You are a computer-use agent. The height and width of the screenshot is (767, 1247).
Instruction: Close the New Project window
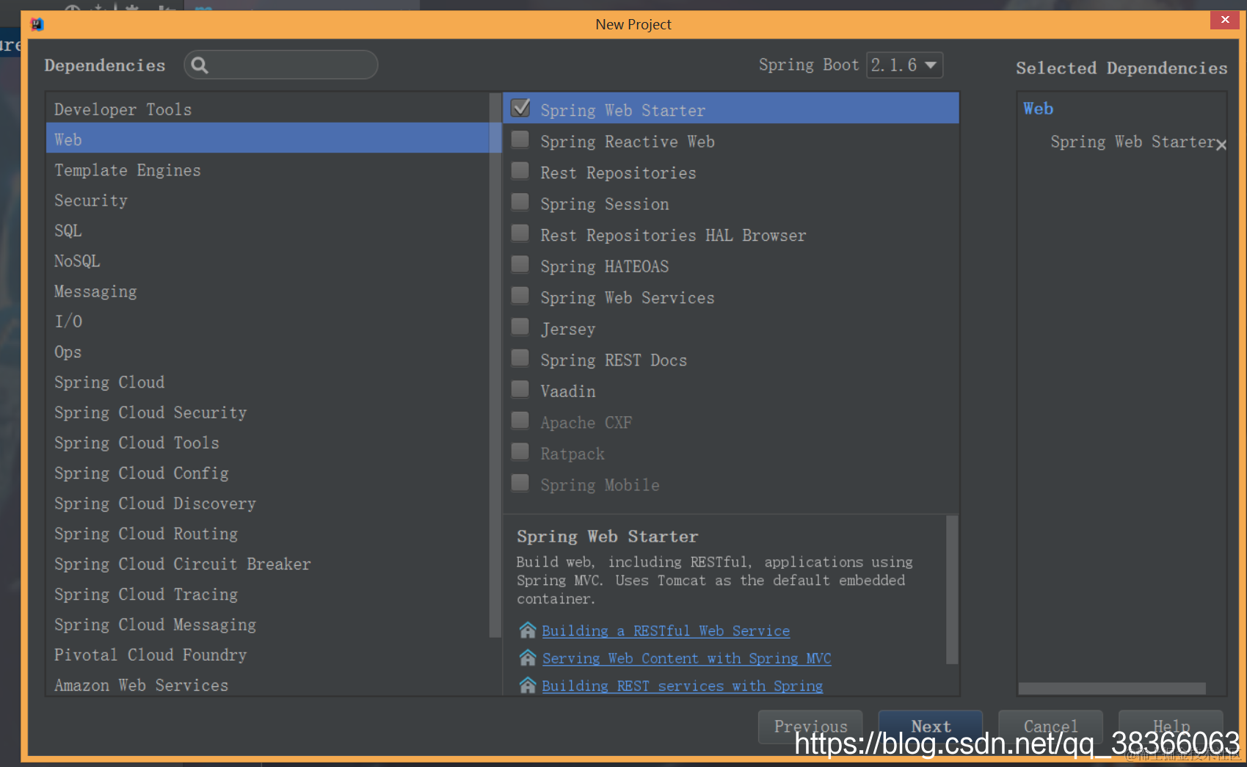(x=1225, y=20)
